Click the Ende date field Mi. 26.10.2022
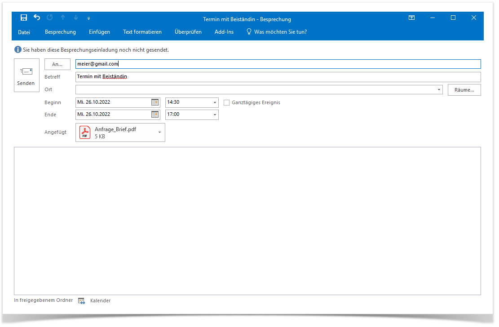 [113, 114]
